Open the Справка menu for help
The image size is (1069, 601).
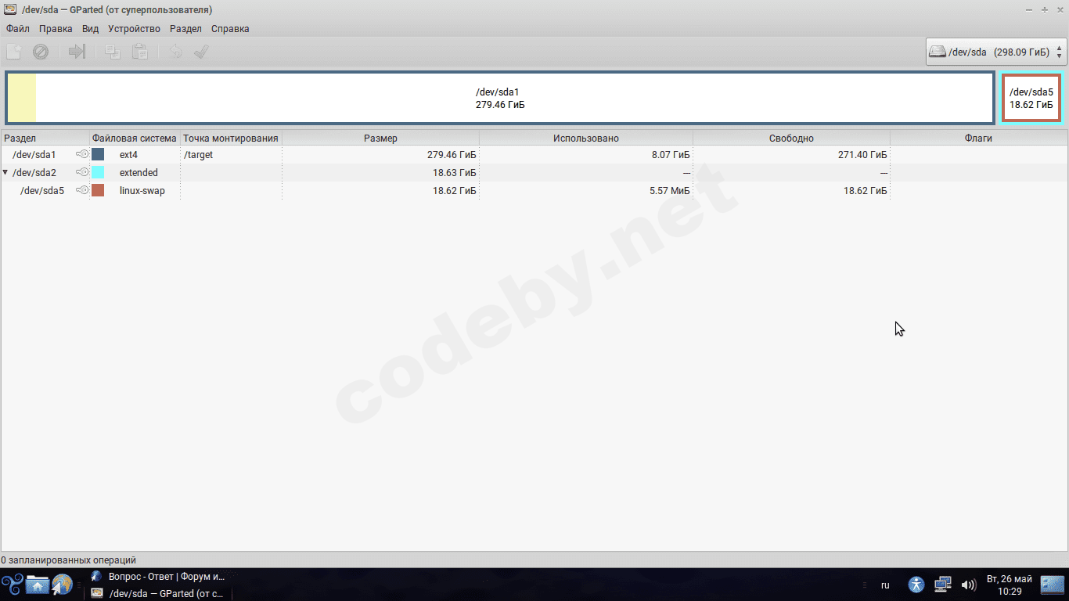[229, 28]
